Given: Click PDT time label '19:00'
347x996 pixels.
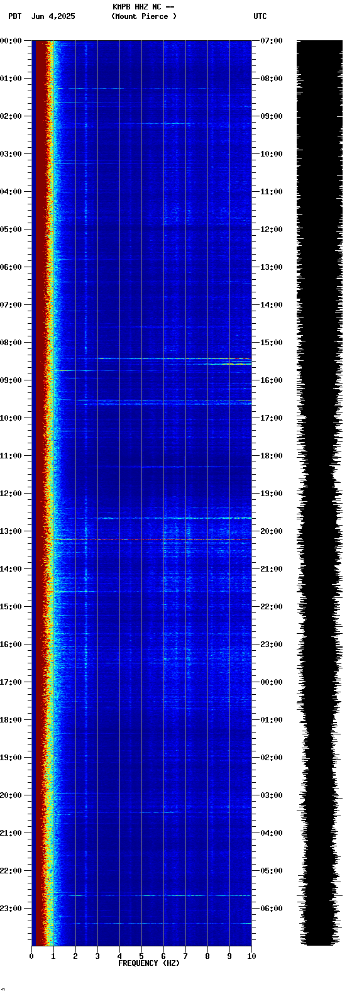Looking at the screenshot, I should tap(11, 758).
